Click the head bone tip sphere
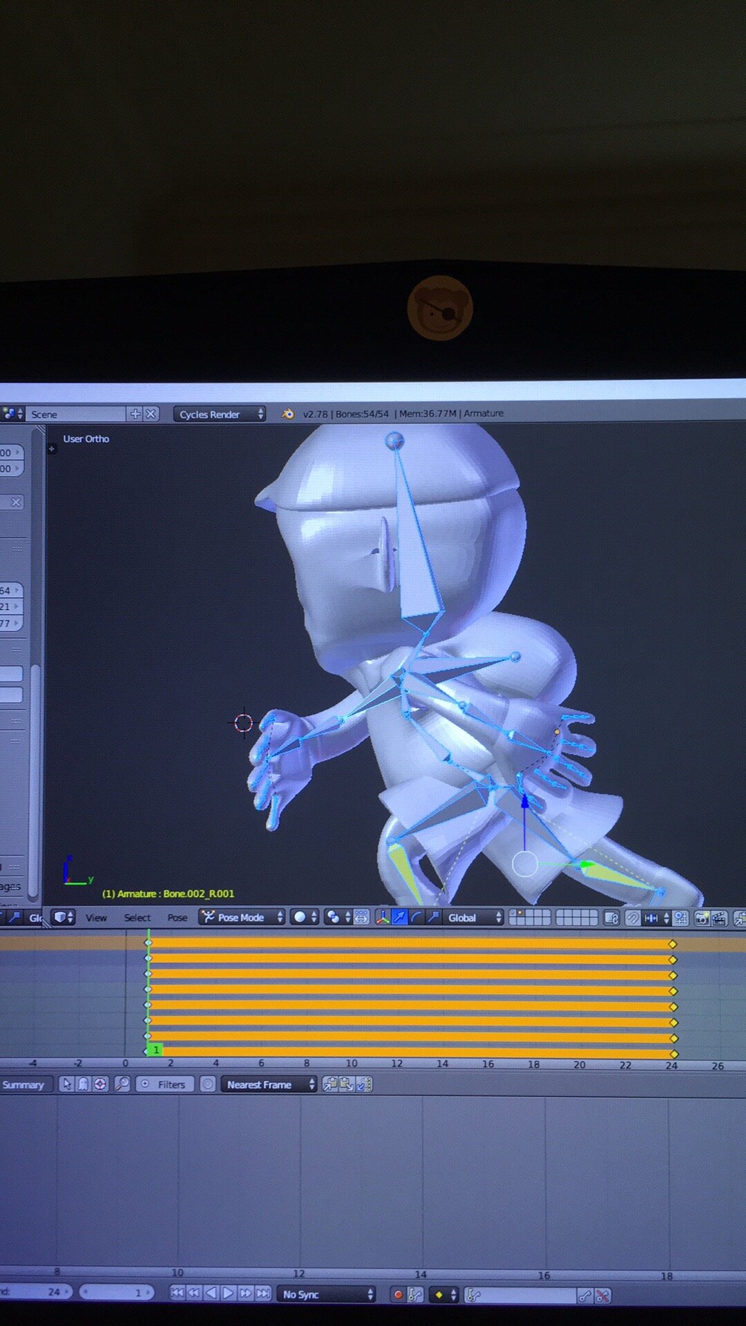Screen dimensions: 746x1326 (394, 441)
